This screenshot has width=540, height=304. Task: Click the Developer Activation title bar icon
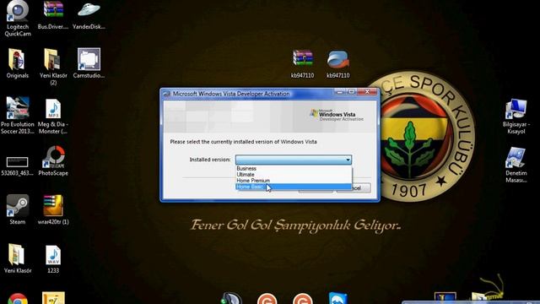pyautogui.click(x=167, y=94)
